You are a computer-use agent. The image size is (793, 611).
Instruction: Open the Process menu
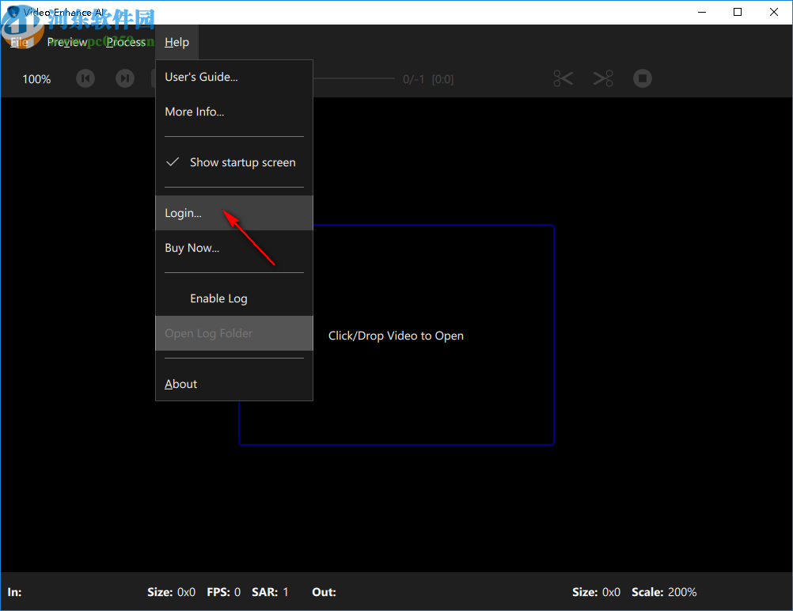point(125,42)
